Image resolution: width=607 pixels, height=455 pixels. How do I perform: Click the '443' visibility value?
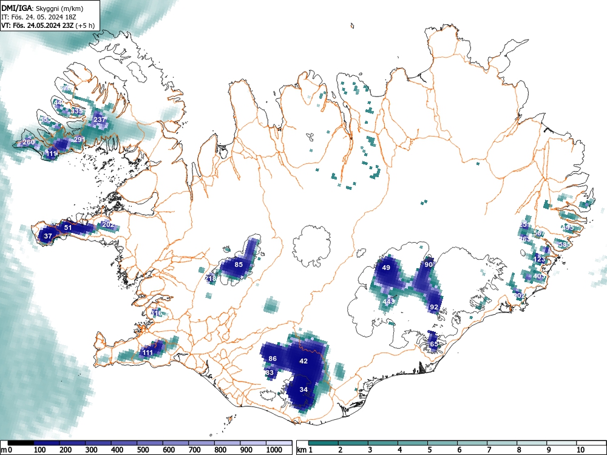388,302
